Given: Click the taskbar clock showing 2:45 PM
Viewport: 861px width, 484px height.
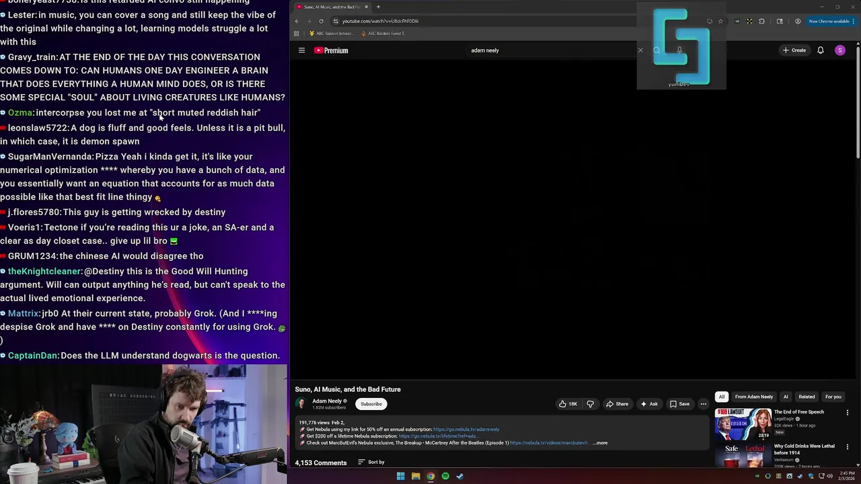Looking at the screenshot, I should (x=846, y=476).
